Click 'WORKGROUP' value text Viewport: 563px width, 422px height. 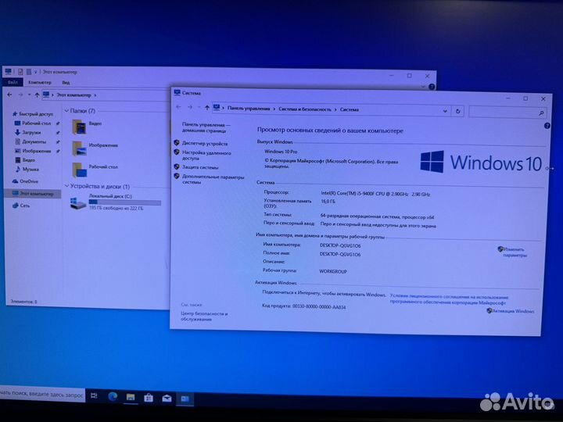click(333, 271)
